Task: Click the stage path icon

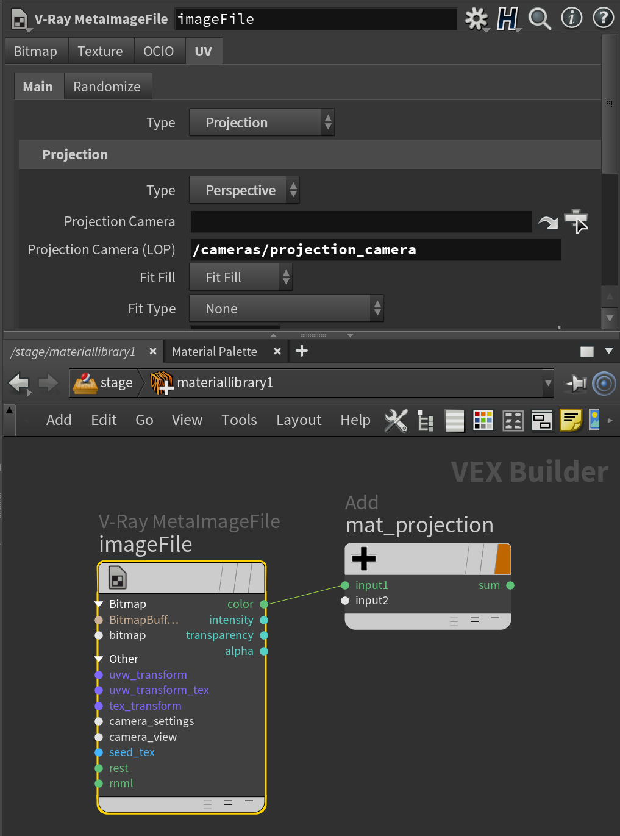Action: tap(85, 383)
